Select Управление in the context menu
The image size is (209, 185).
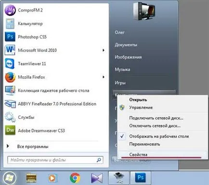coord(141,108)
